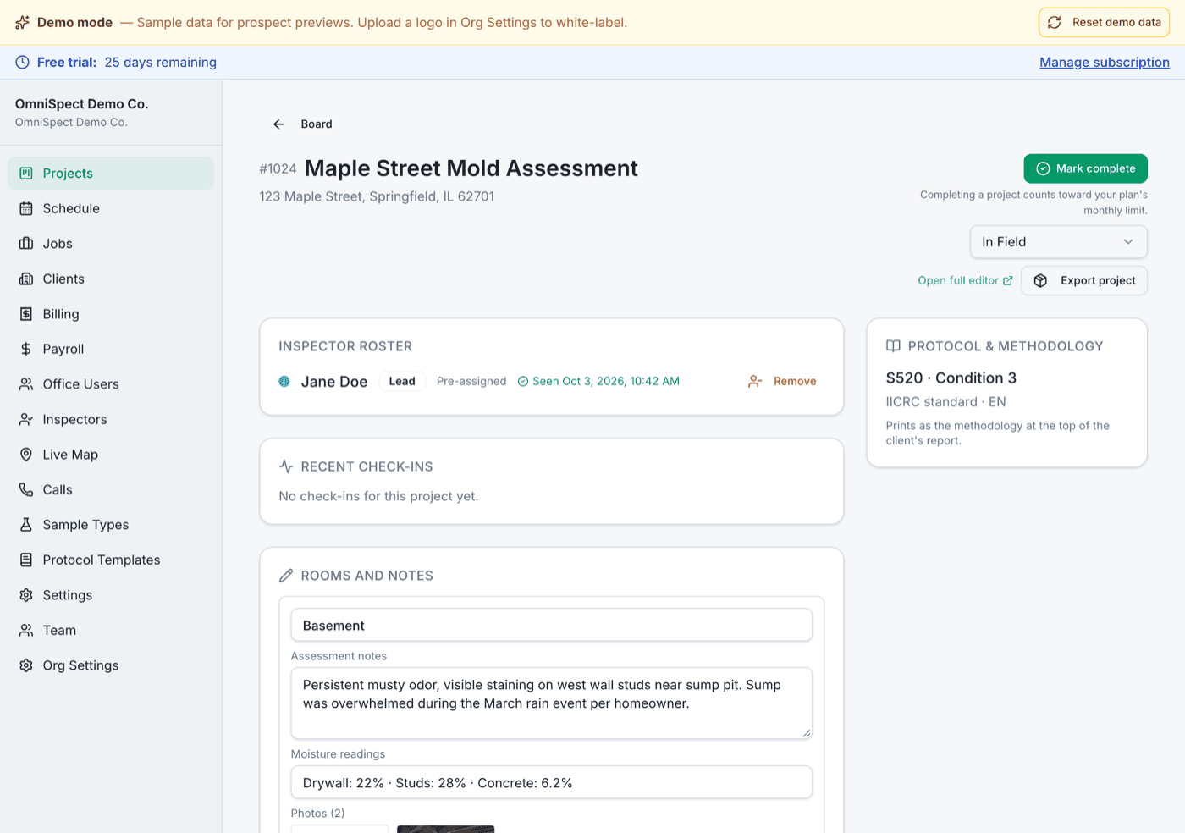Click the Calls phone icon

(26, 489)
